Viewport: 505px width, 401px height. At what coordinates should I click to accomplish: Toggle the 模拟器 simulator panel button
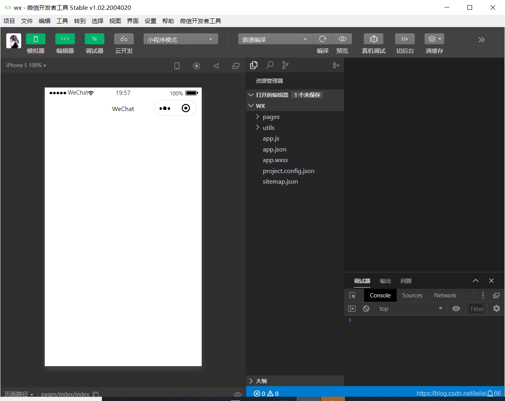click(x=36, y=39)
